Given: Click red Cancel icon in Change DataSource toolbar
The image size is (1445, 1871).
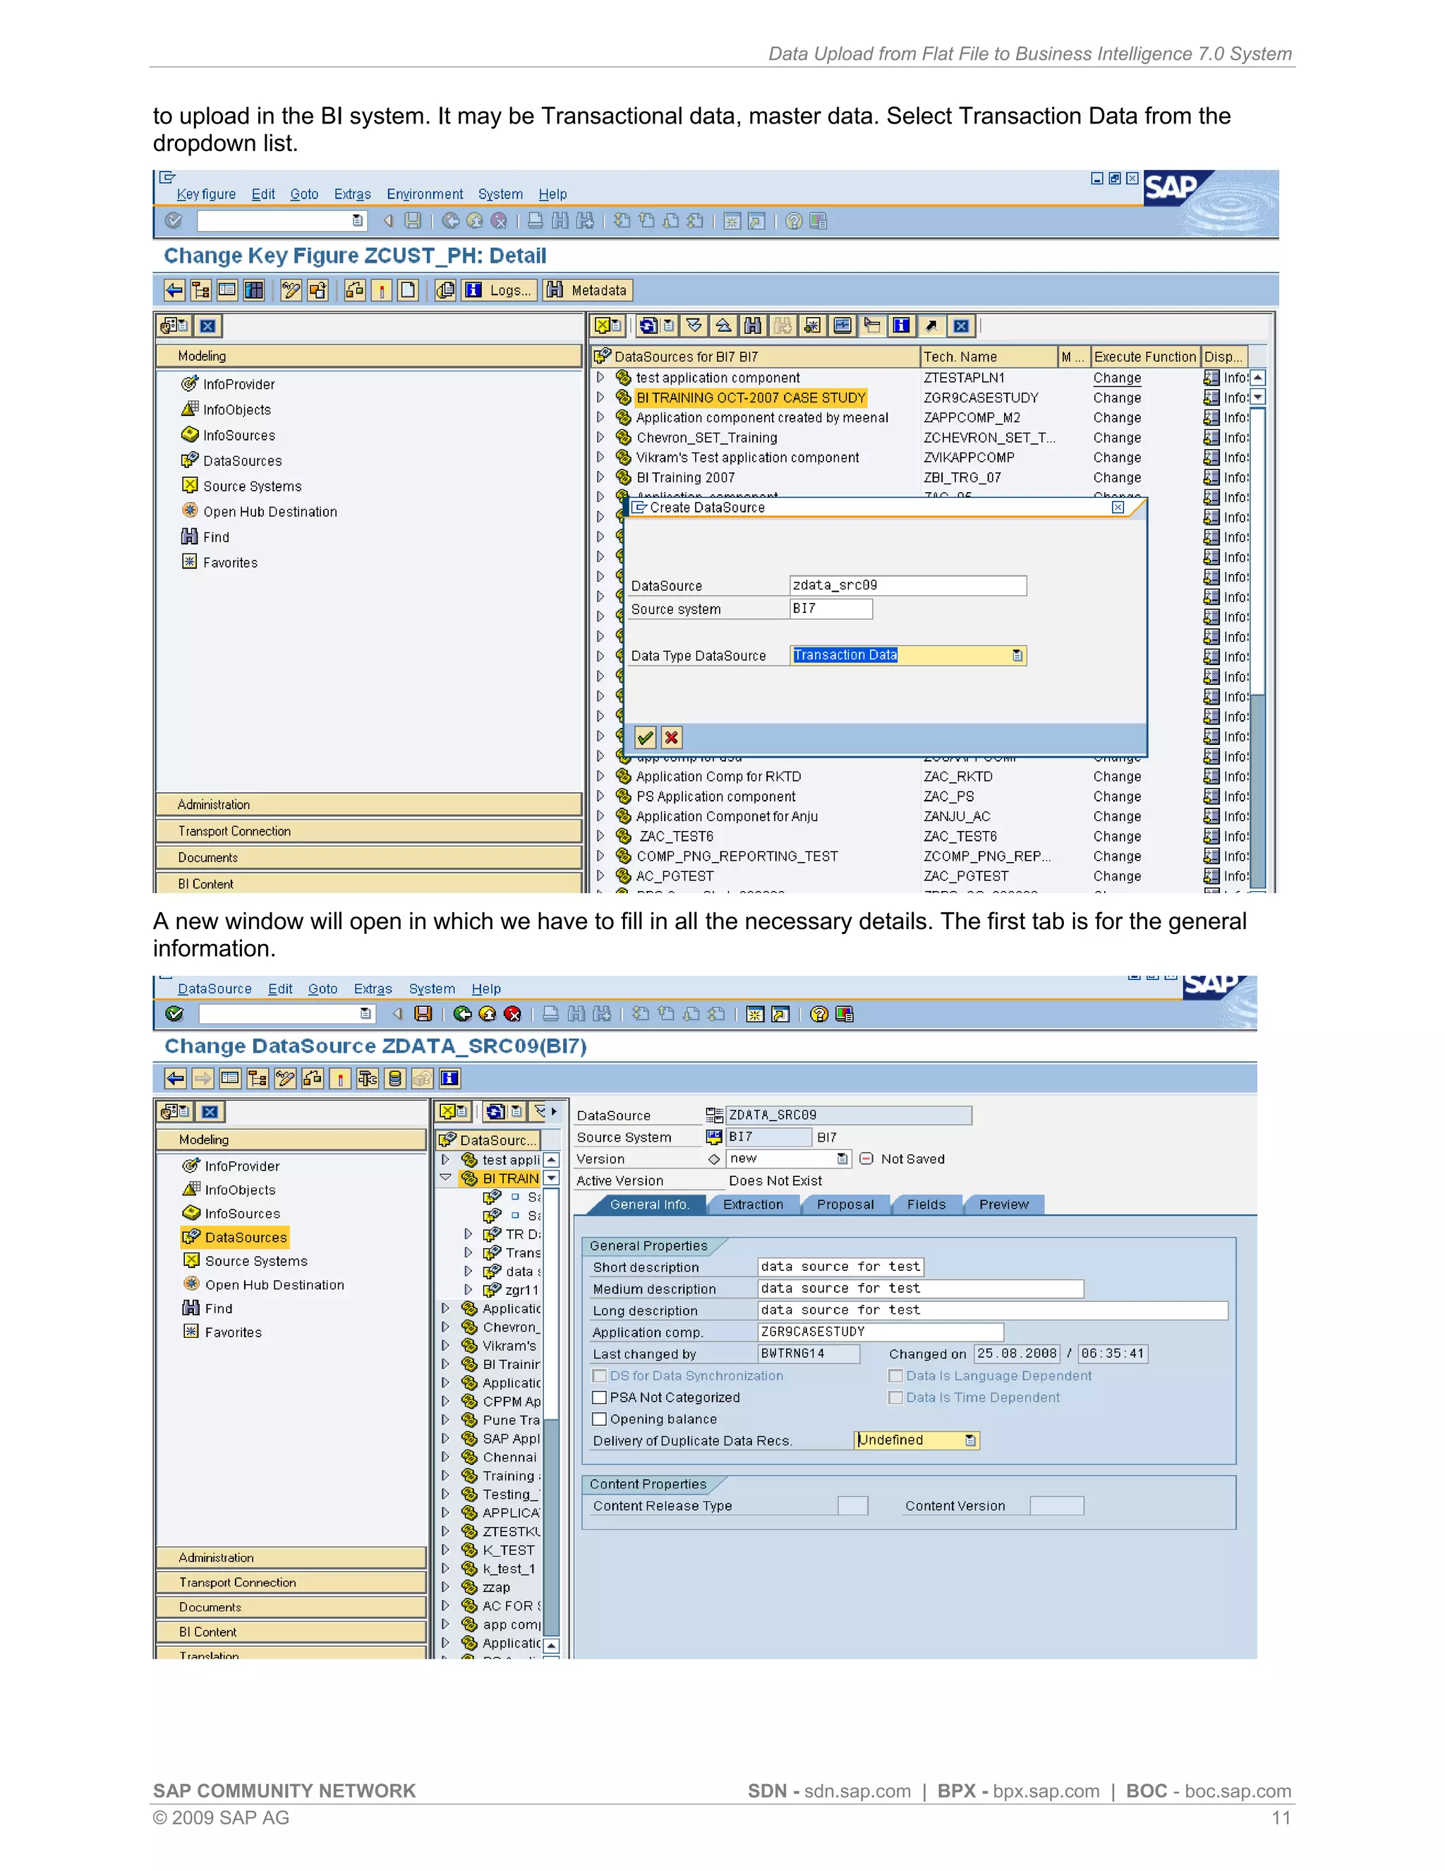Looking at the screenshot, I should 512,1013.
